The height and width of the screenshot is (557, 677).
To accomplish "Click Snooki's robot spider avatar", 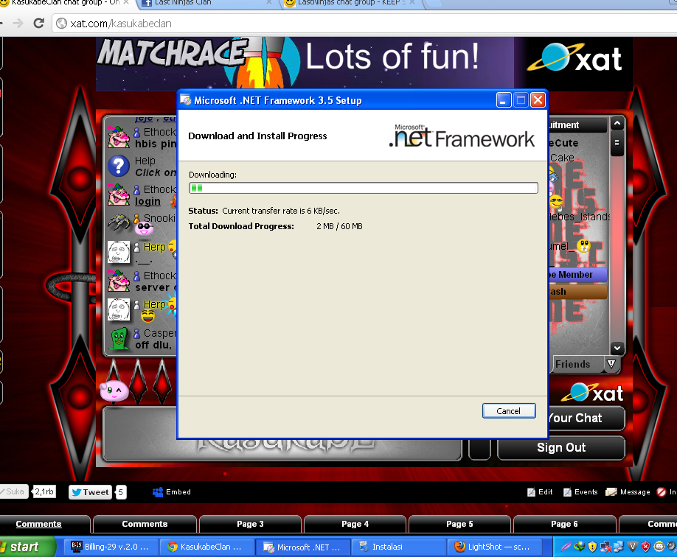I will [x=119, y=223].
